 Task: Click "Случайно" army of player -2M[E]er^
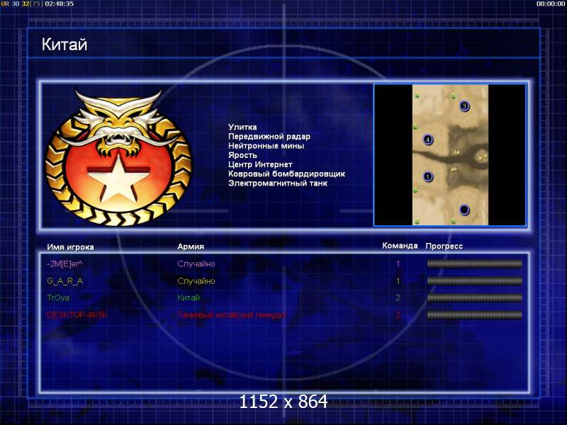pos(196,263)
